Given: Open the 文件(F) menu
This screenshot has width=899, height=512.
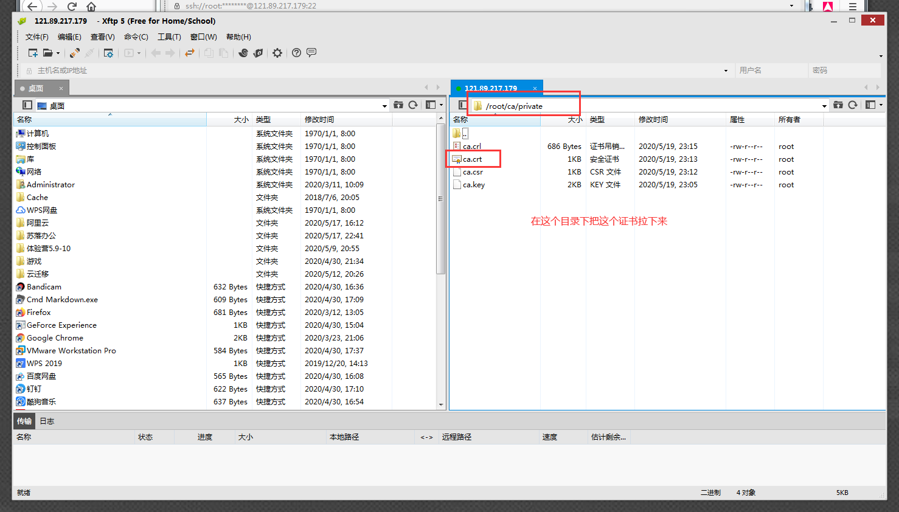Looking at the screenshot, I should click(x=37, y=36).
